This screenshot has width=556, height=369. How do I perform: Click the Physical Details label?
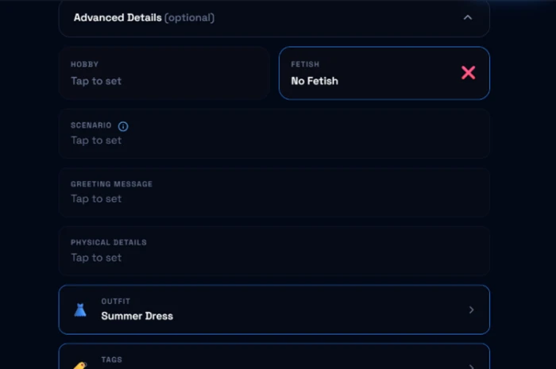pos(109,242)
